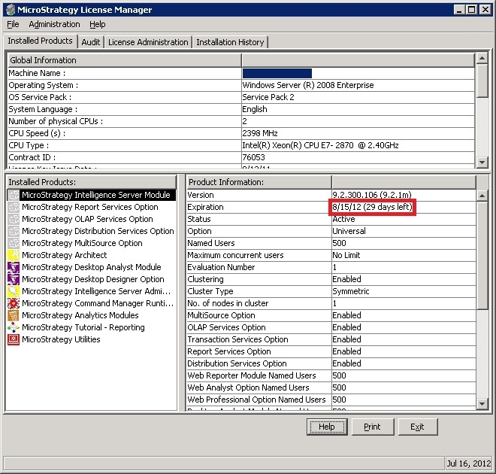Click the Contract ID value '76053'
The width and height of the screenshot is (496, 474).
(254, 157)
